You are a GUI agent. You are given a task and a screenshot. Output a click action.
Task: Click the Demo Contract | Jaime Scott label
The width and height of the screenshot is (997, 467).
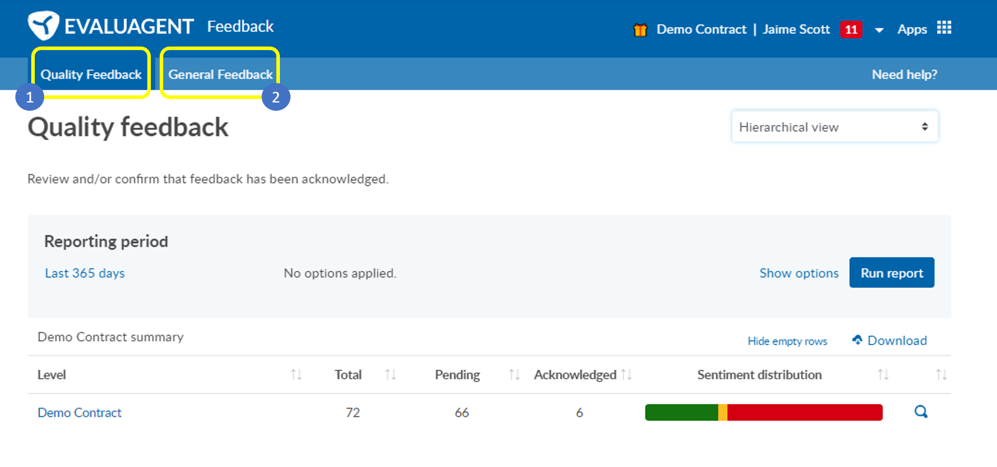click(743, 29)
